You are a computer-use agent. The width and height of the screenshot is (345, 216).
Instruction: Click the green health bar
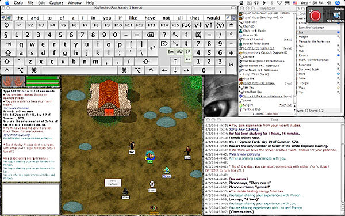[x=43, y=78]
